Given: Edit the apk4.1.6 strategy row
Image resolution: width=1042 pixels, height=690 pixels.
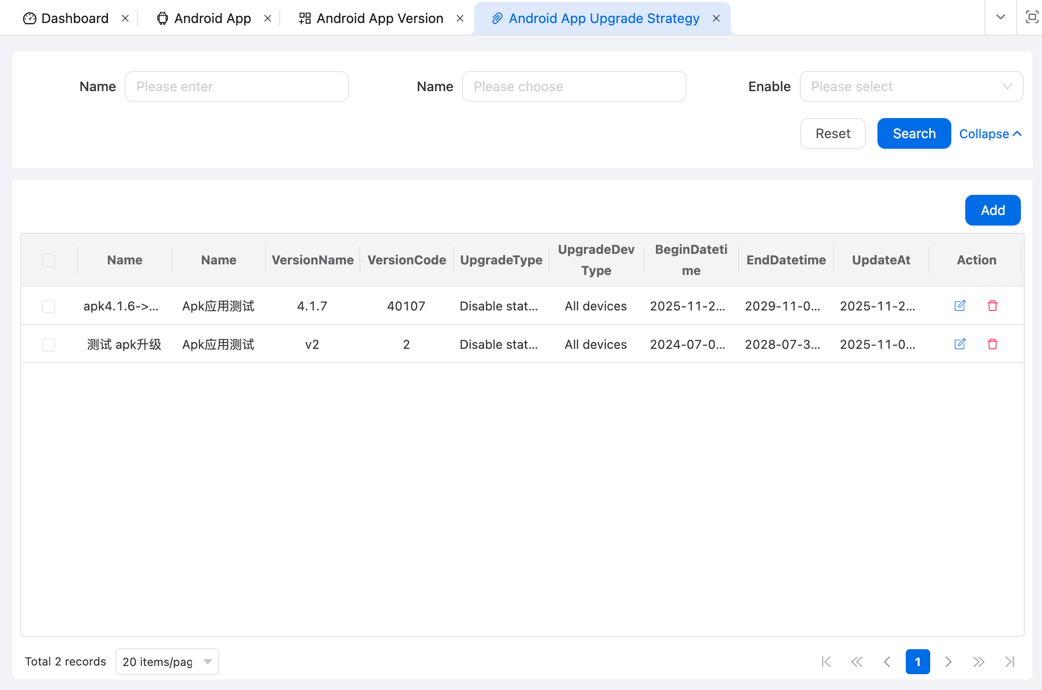Looking at the screenshot, I should coord(959,306).
